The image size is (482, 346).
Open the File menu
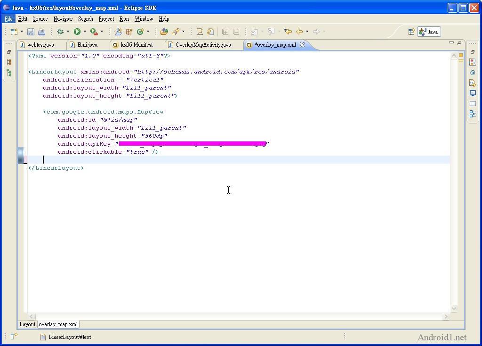click(8, 19)
